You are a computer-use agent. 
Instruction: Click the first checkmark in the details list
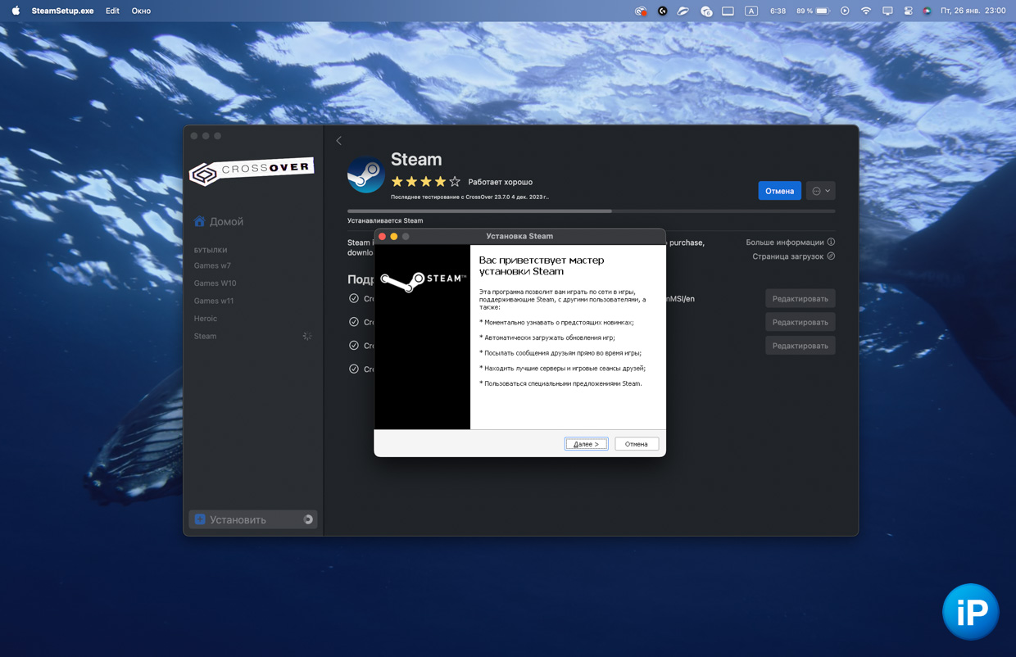pyautogui.click(x=354, y=298)
